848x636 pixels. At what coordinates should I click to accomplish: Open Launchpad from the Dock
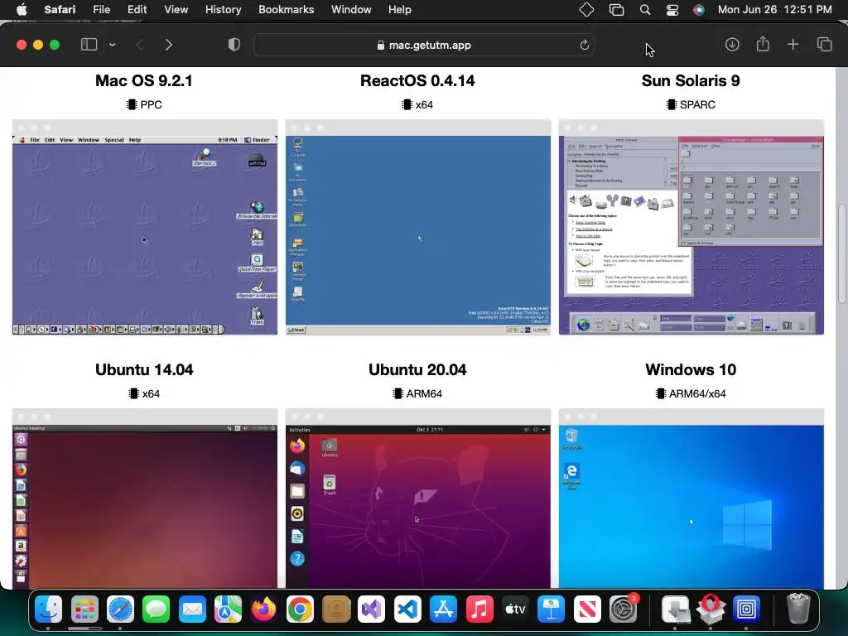(84, 609)
